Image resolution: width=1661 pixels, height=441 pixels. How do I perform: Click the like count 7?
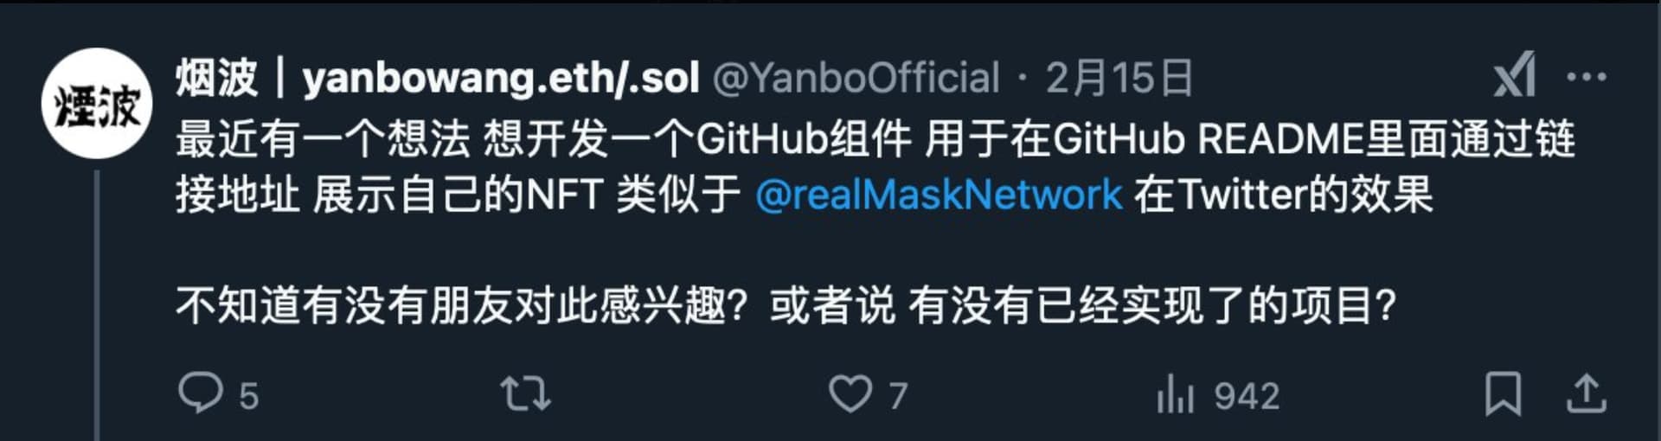(x=898, y=396)
